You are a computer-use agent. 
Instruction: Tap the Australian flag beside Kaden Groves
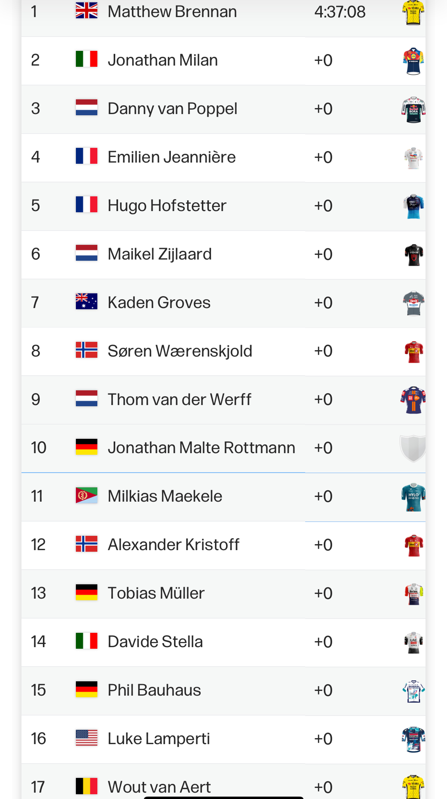click(x=87, y=301)
